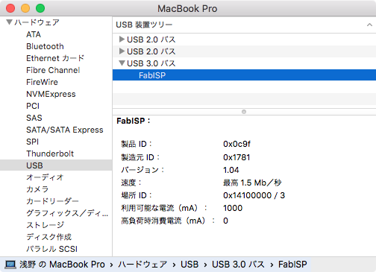The height and width of the screenshot is (272, 376).
Task: Select NVMExpress in the sidebar
Action: pyautogui.click(x=51, y=94)
